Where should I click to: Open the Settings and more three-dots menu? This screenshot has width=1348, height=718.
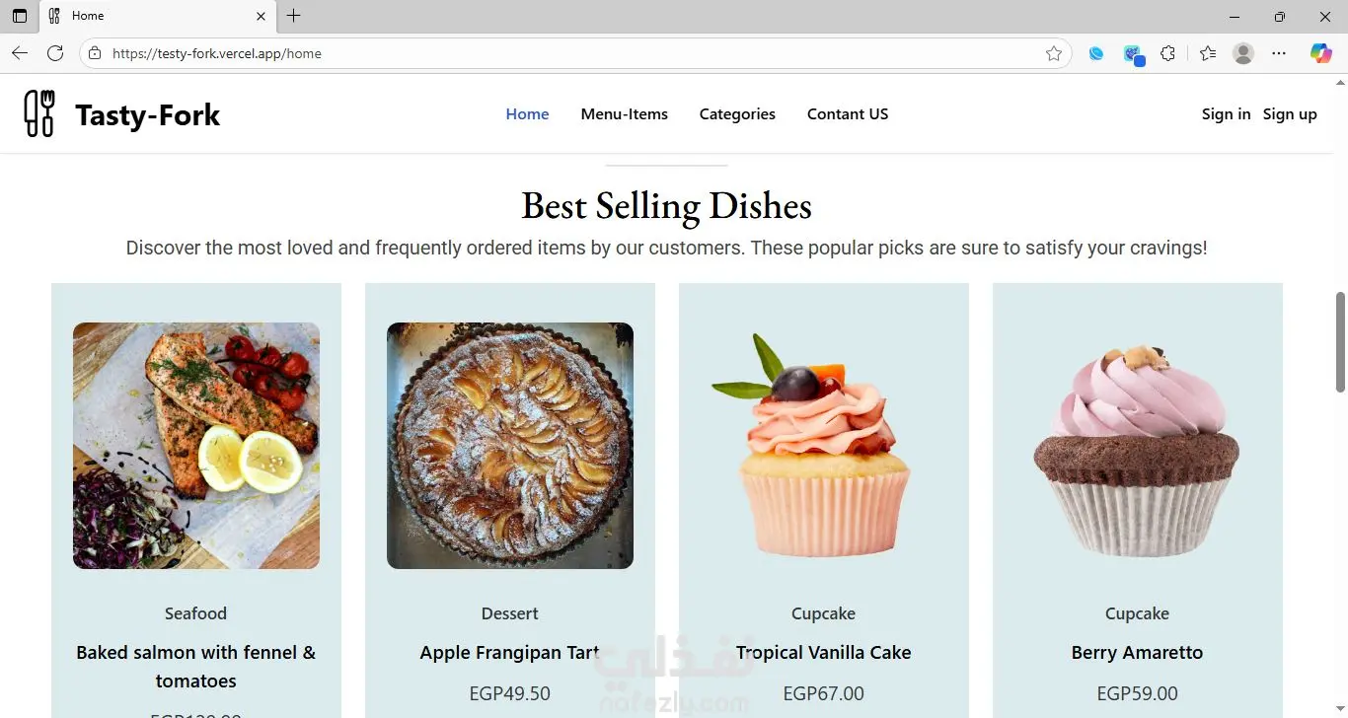[x=1279, y=53]
